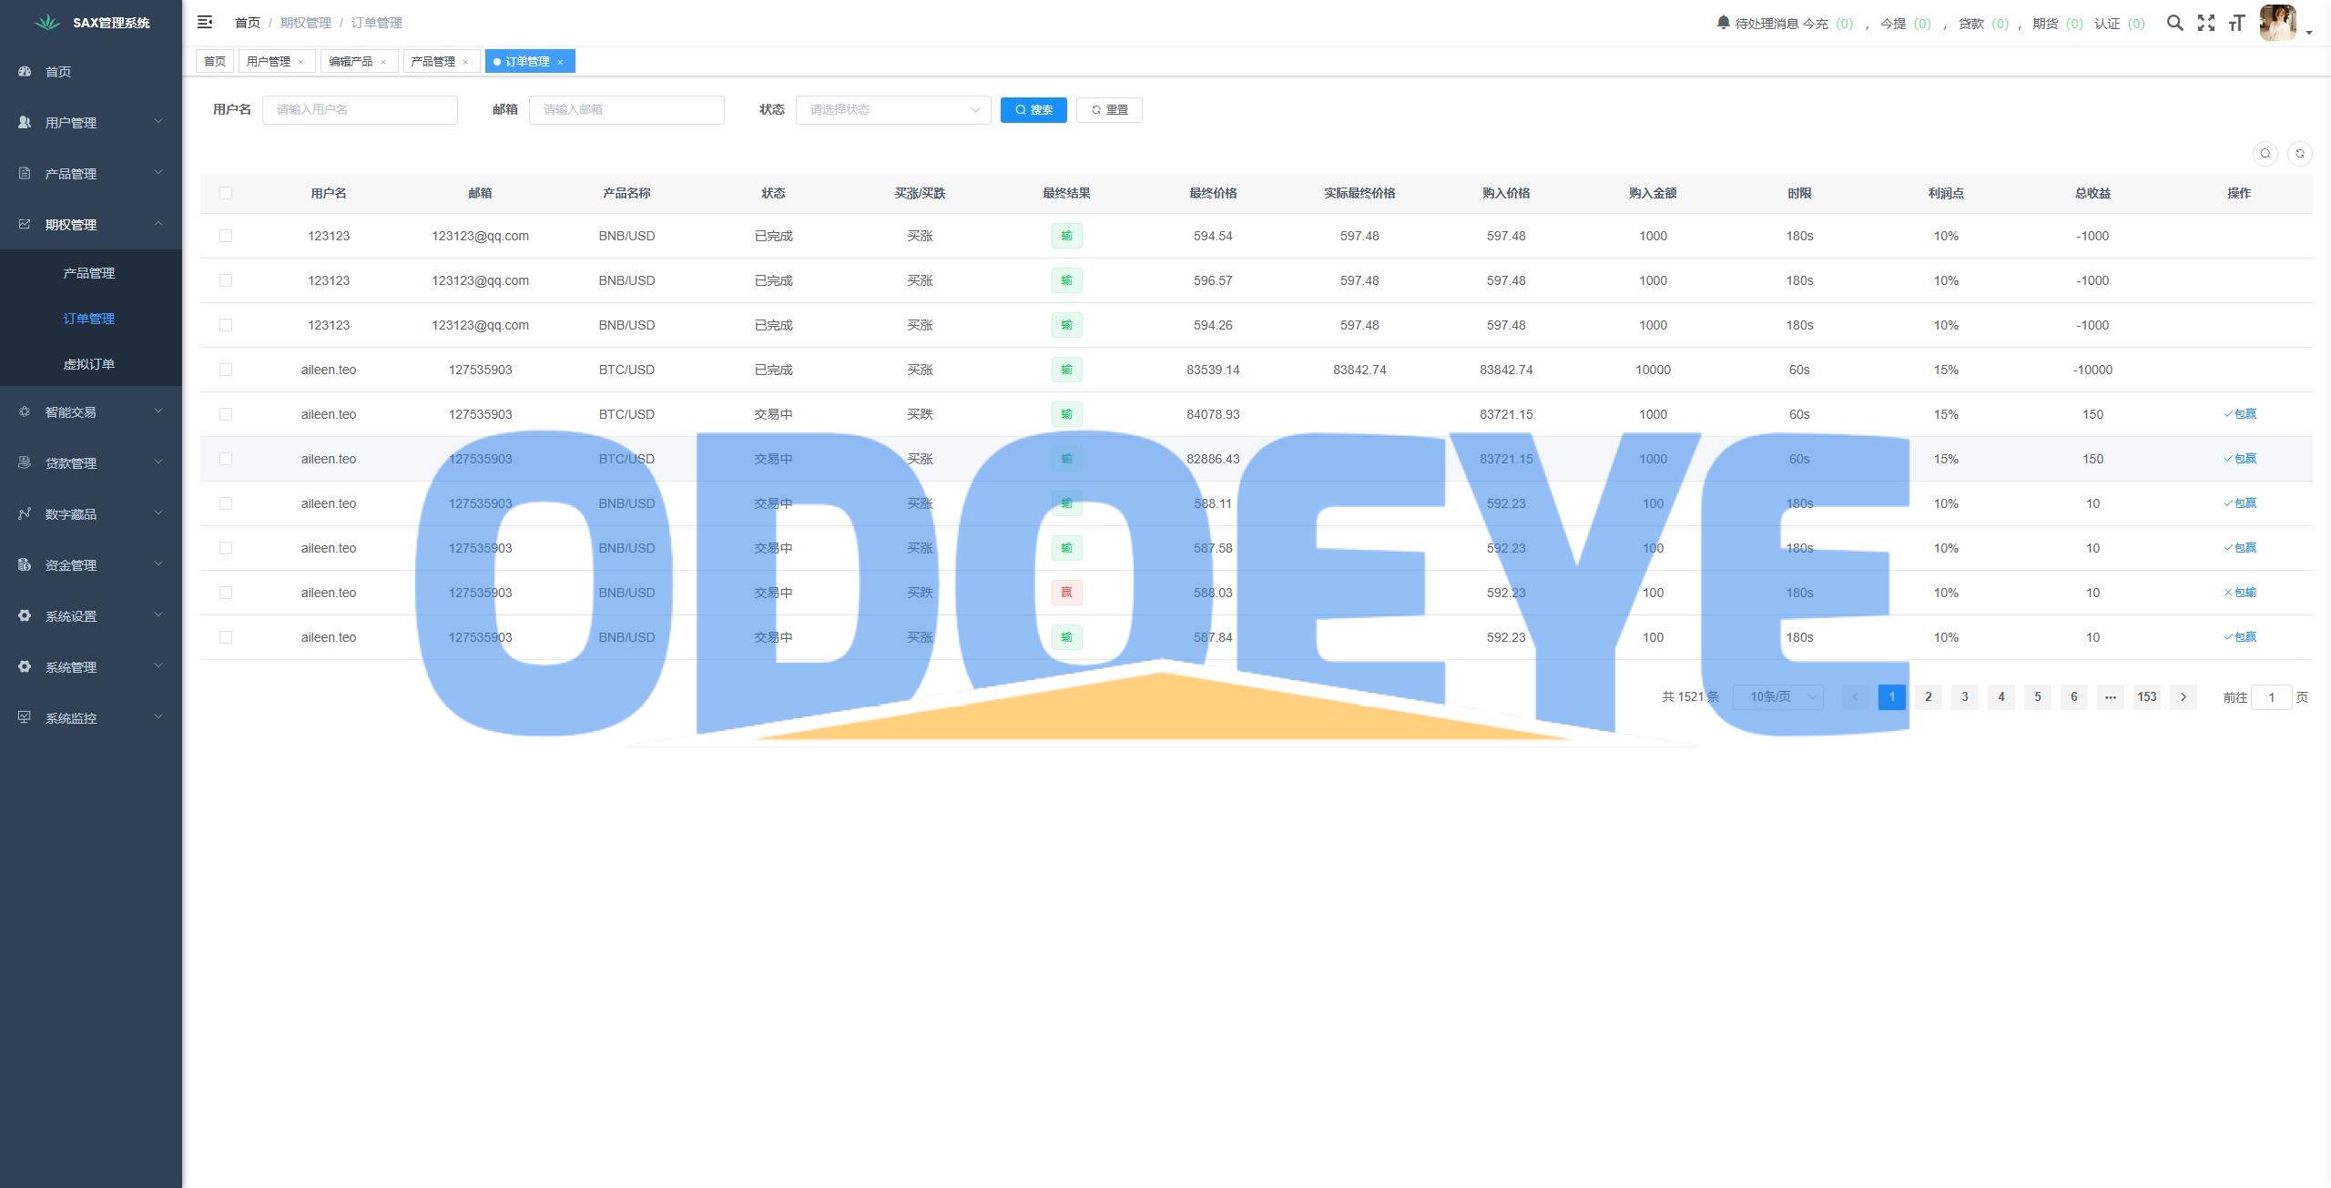Switch to the 首页 tab

click(x=215, y=62)
